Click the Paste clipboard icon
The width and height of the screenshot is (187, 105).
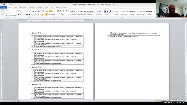[x=3, y=11]
